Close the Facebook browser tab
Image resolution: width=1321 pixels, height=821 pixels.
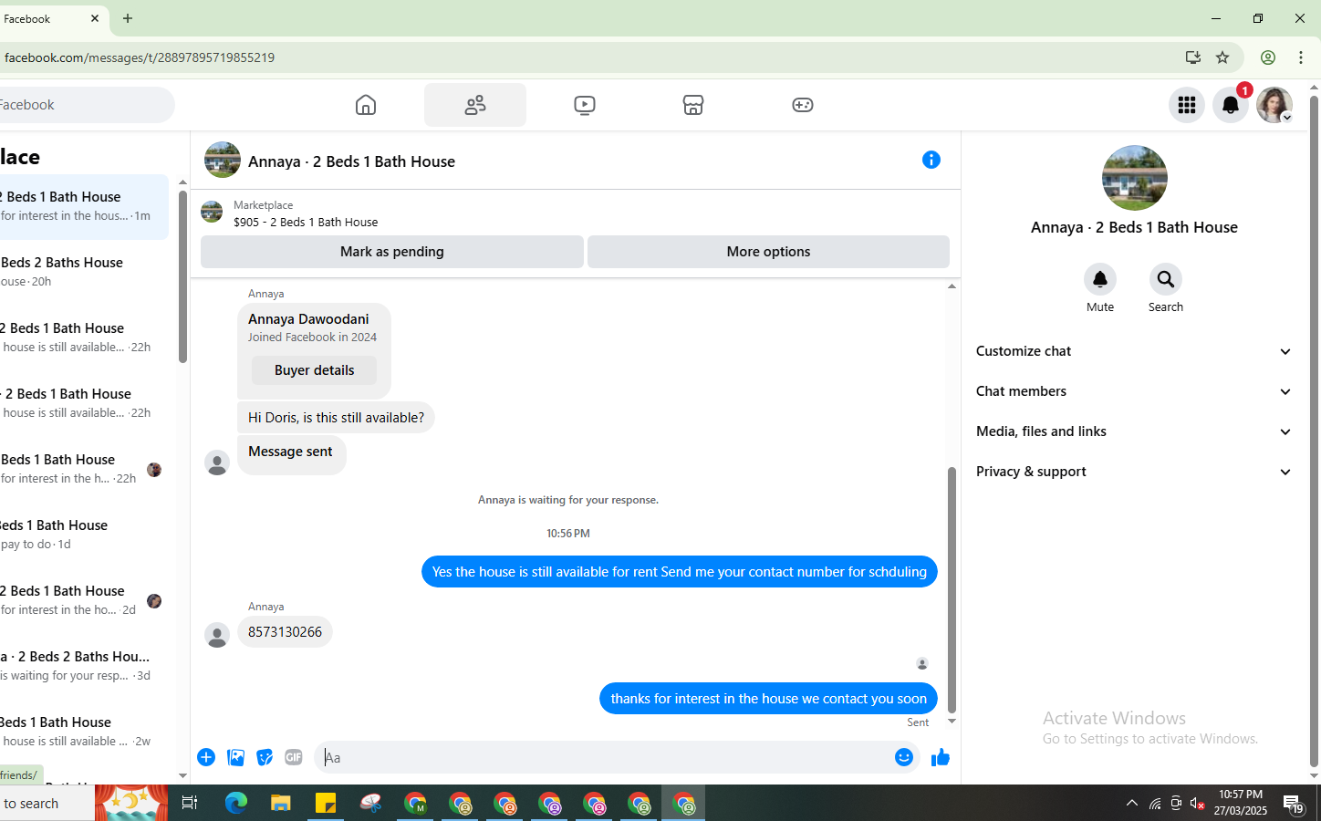[x=95, y=18]
